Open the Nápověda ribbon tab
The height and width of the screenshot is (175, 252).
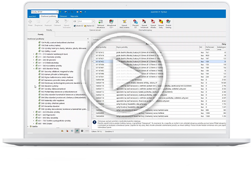tap(74, 16)
